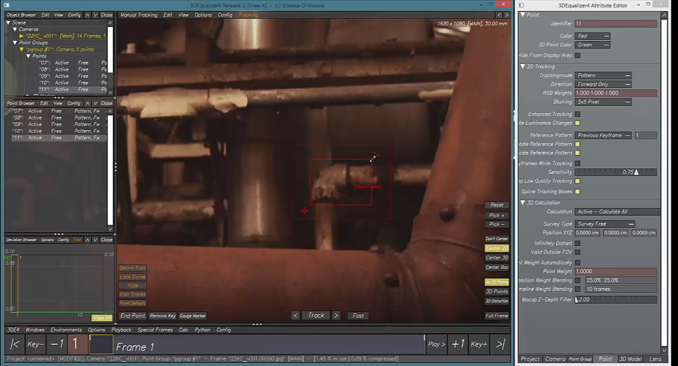Step forward one frame with the +1 button

[x=458, y=344]
